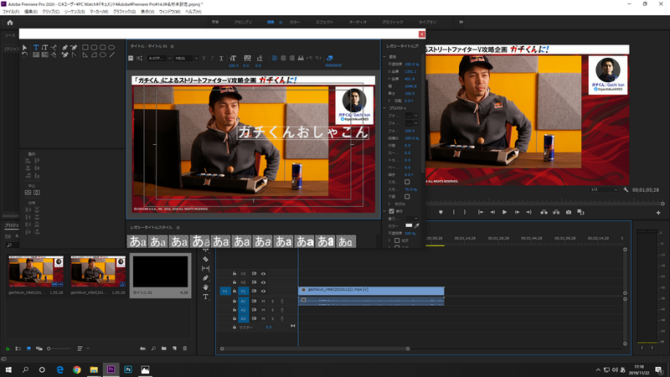Toggle visibility eye of track V2
Screen dimensions: 670x377
[263, 282]
